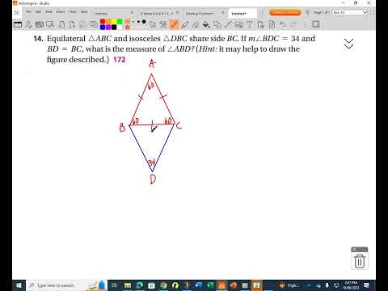Pick the green color swatch
The image size is (388, 291).
120,22
